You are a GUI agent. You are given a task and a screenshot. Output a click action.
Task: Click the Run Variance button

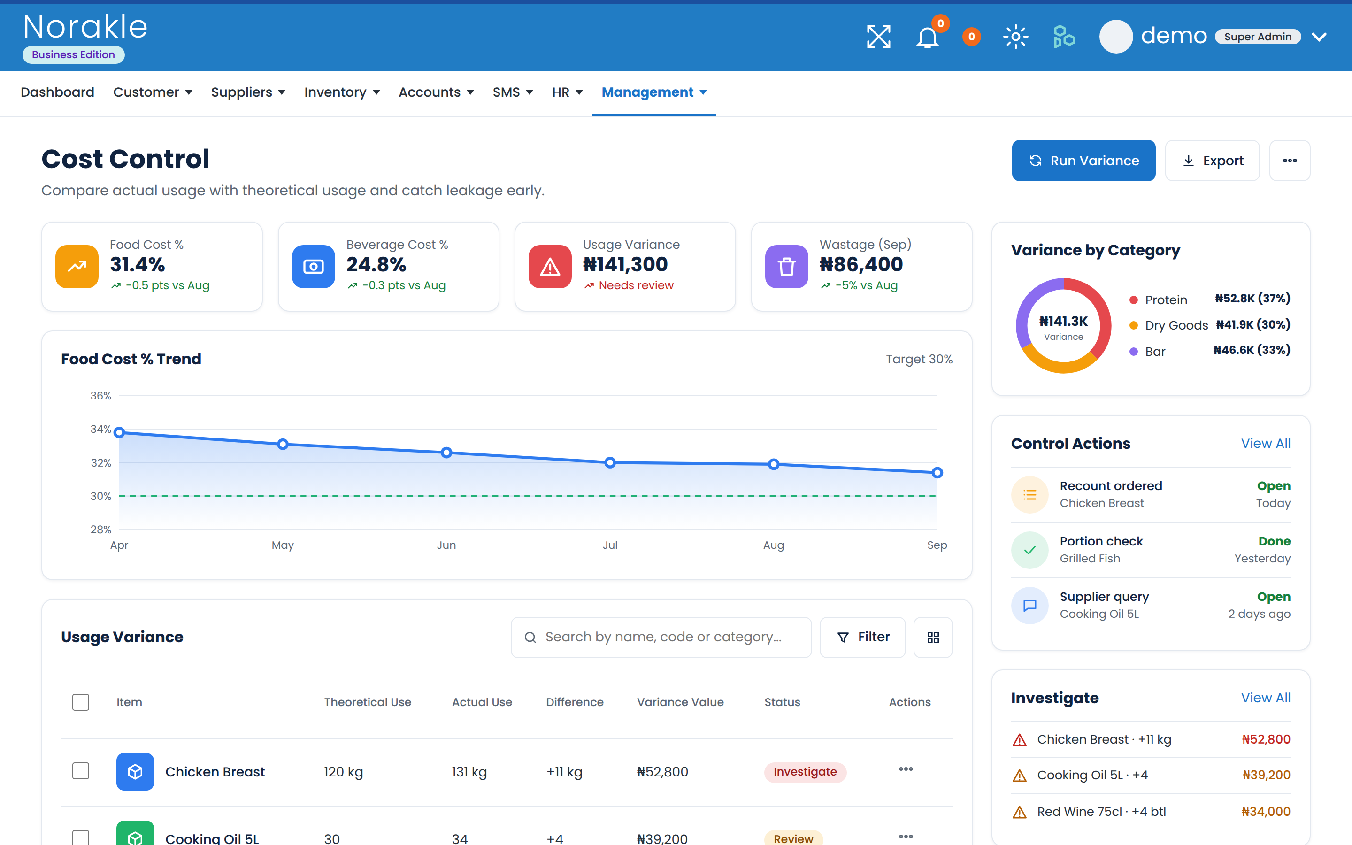[x=1083, y=161]
